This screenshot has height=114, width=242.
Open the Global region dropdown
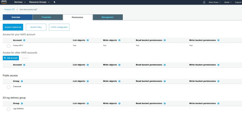tap(228, 2)
